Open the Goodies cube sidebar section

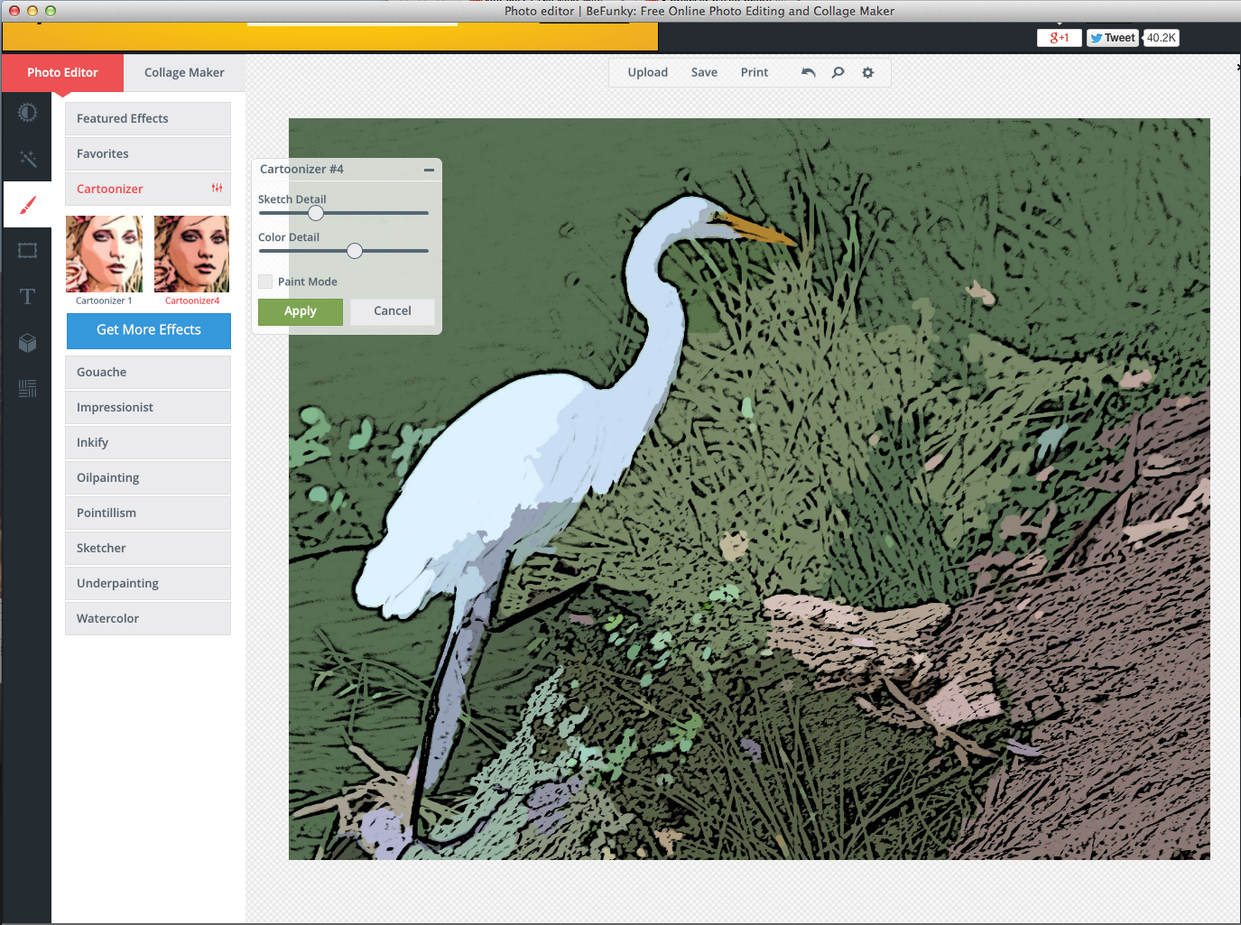27,342
